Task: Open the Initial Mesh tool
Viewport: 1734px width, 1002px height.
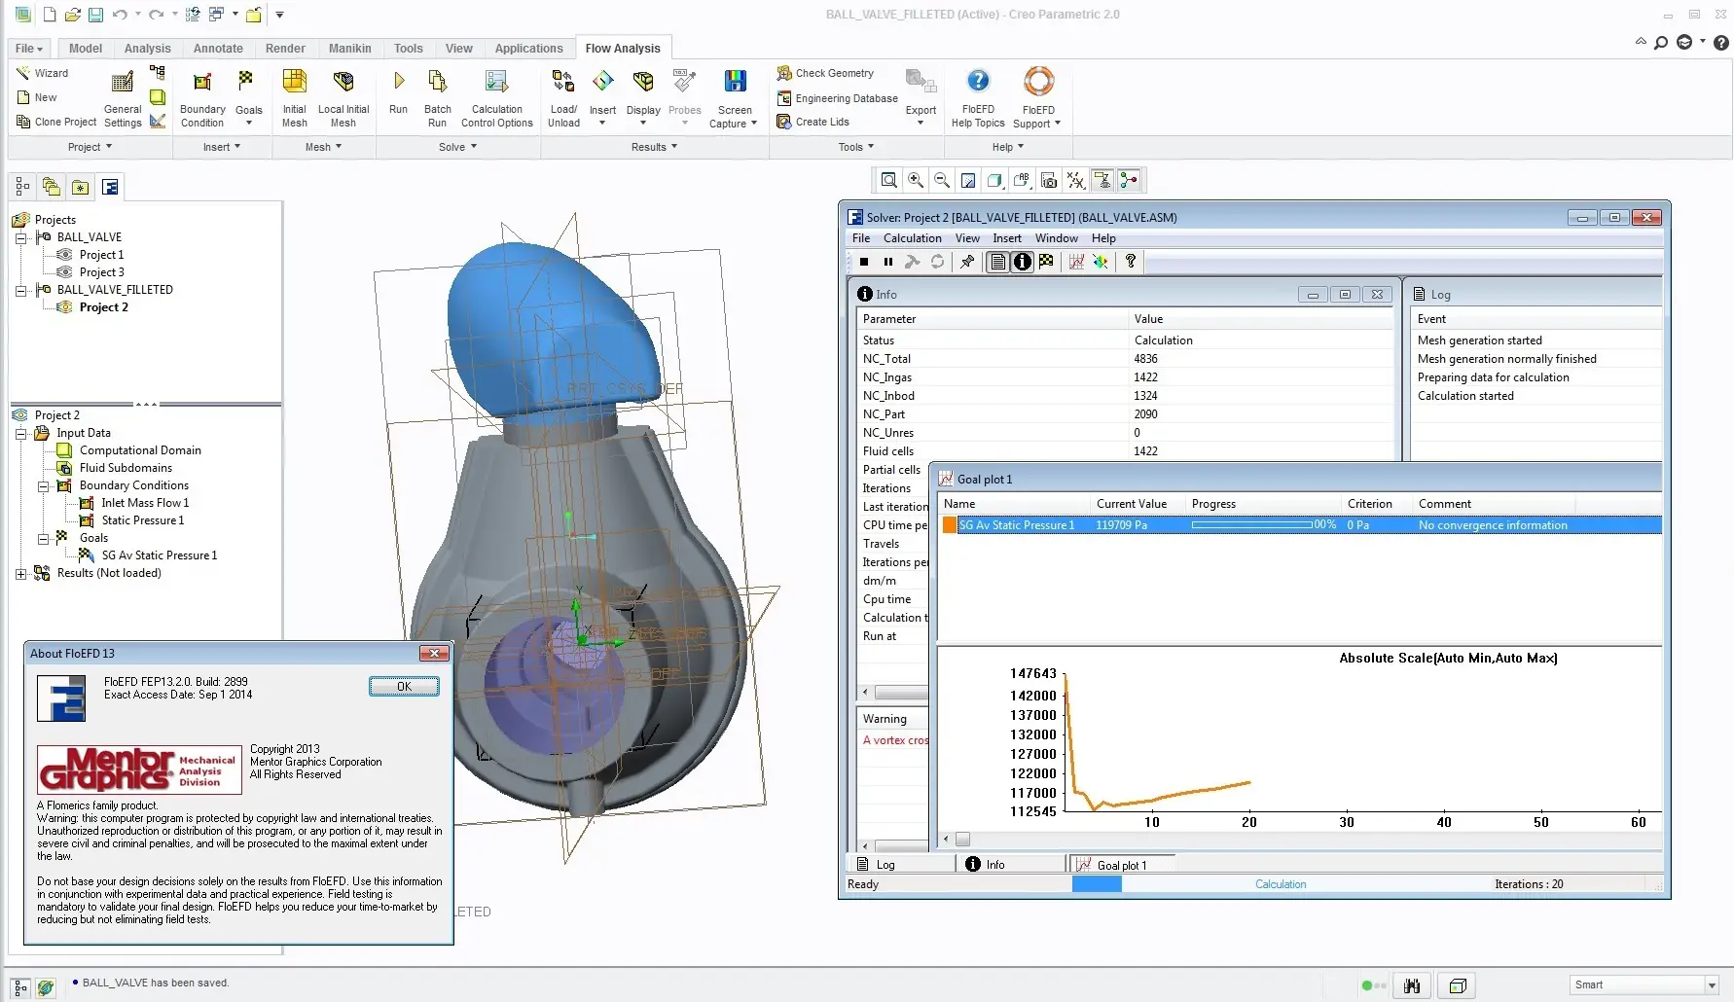Action: [294, 97]
